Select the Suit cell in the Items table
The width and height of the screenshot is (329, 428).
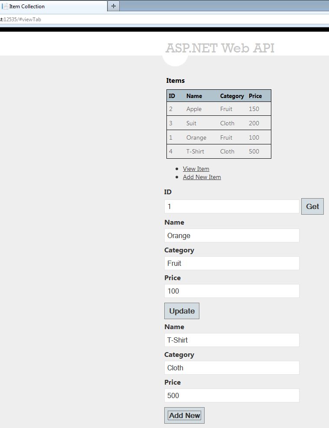(191, 123)
